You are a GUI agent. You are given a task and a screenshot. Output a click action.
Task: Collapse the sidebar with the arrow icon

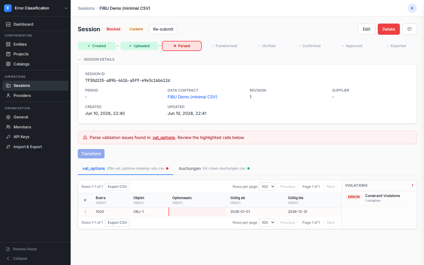pyautogui.click(x=8, y=259)
